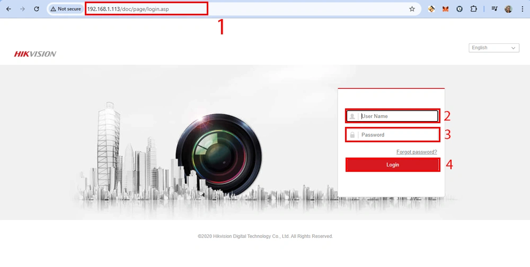Open the Chrome profile avatar
Screen dimensions: 530x267
point(508,9)
